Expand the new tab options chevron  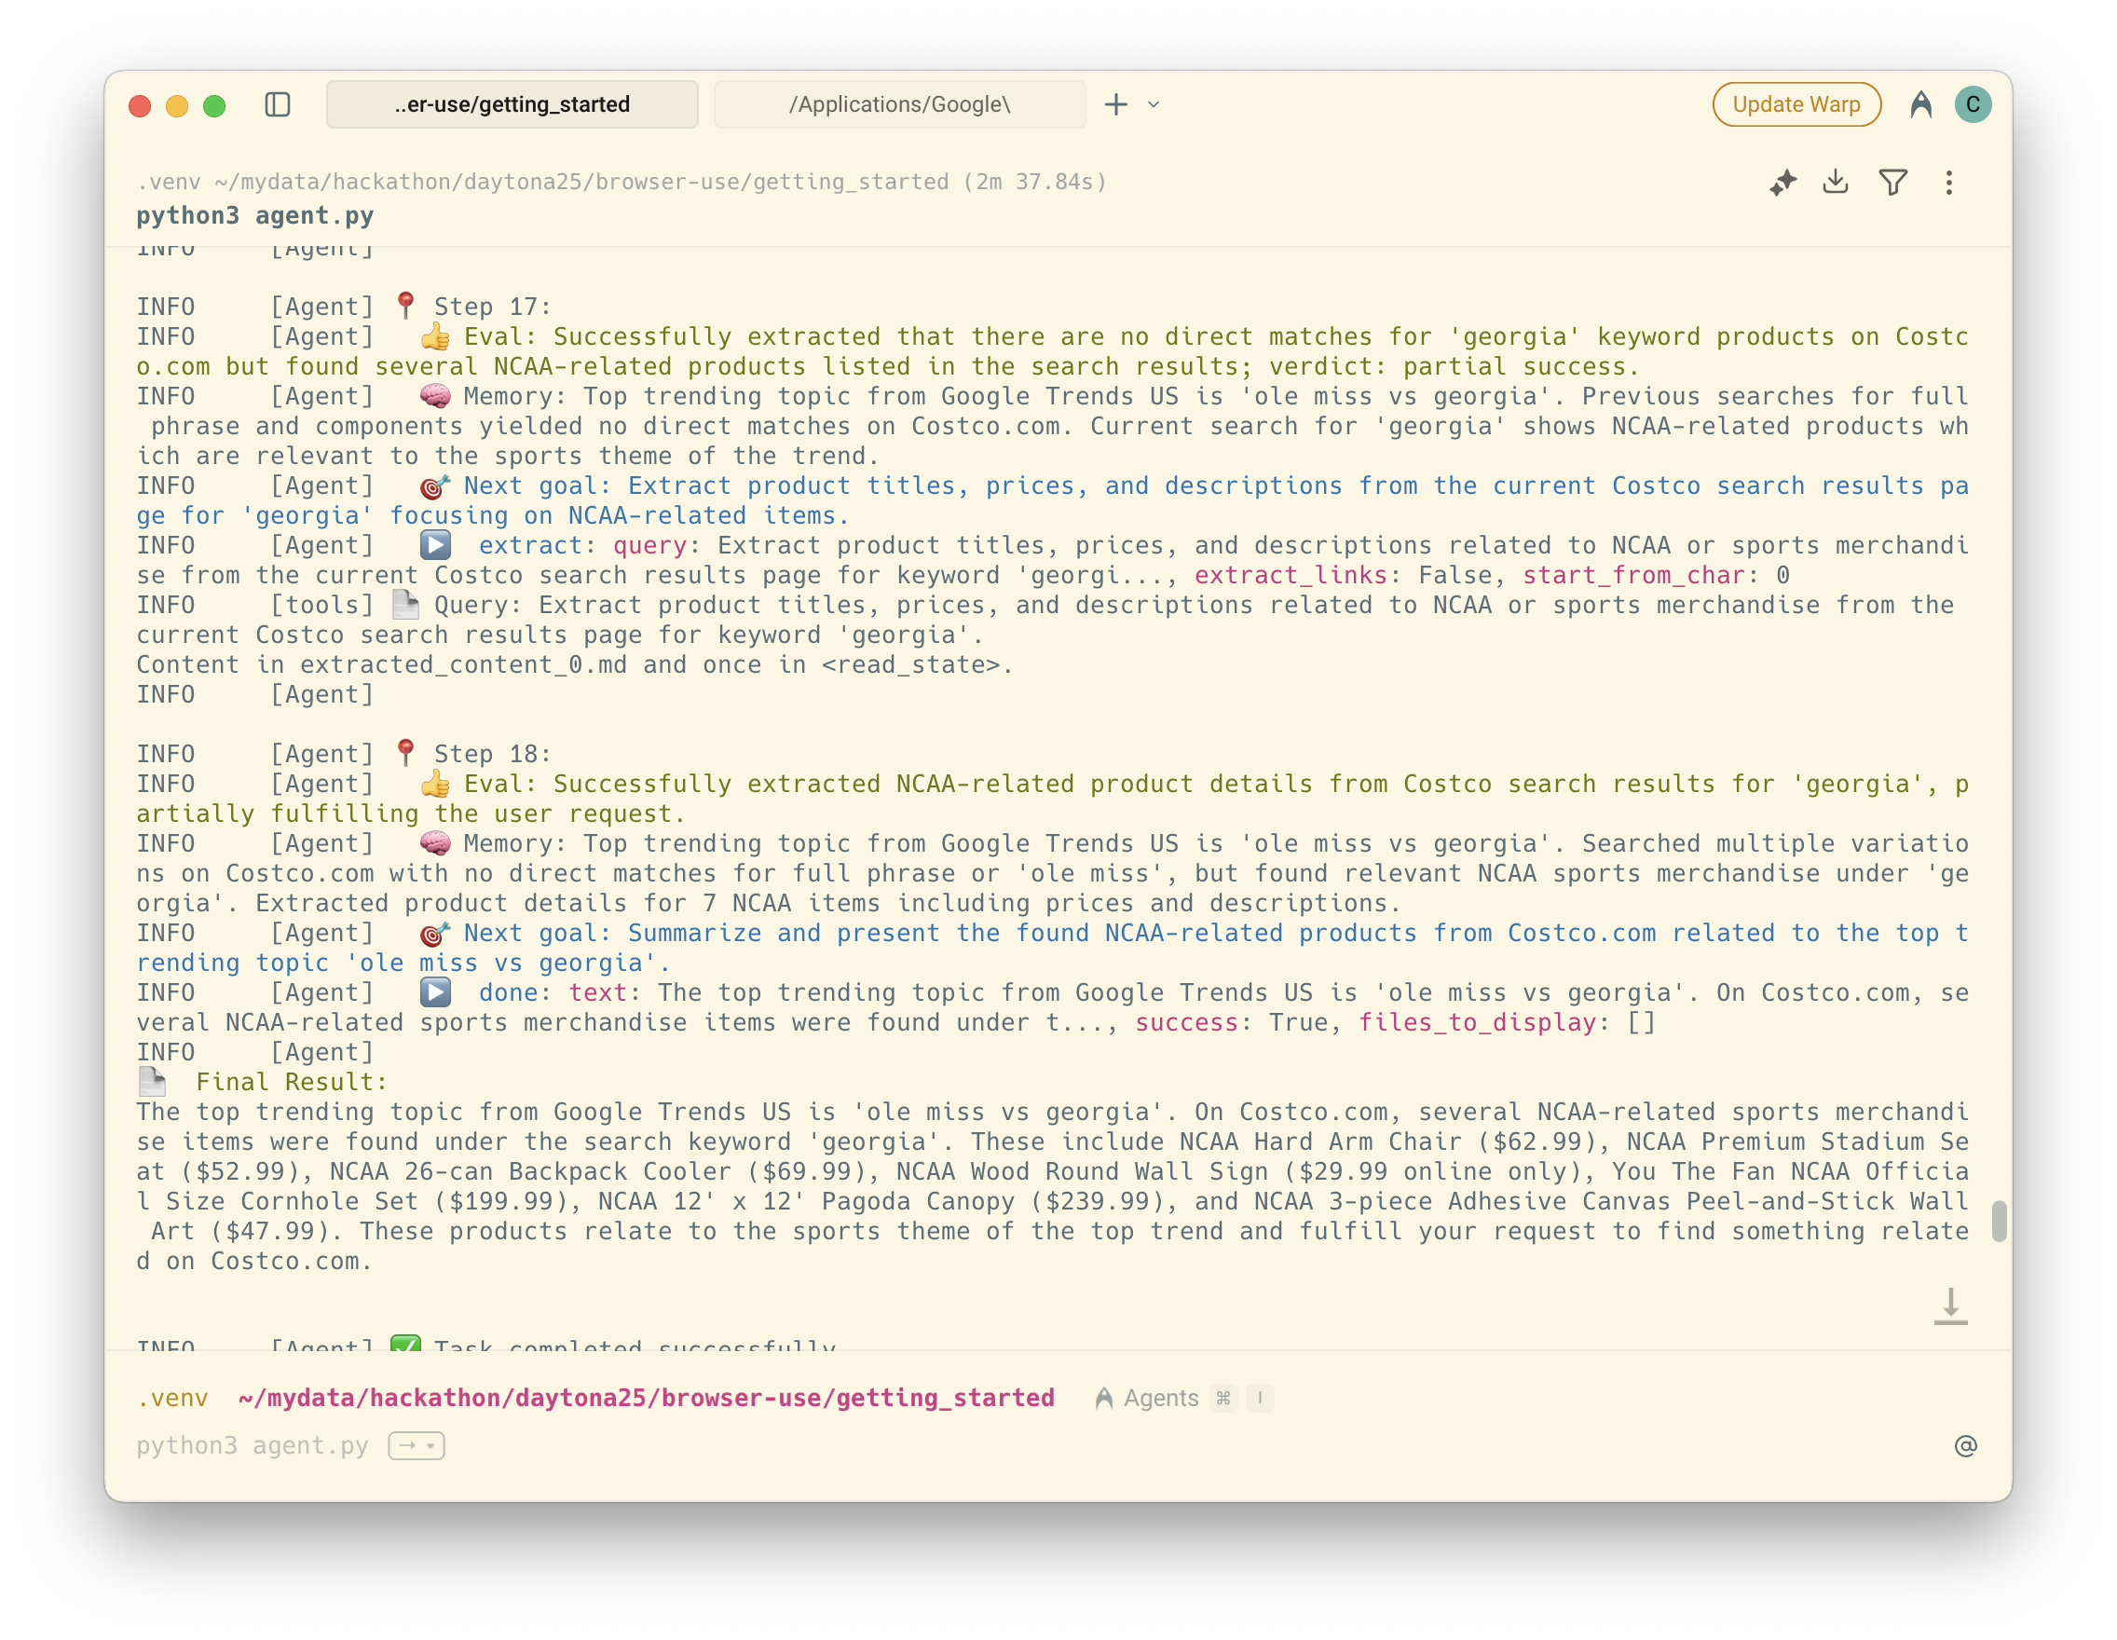tap(1154, 104)
